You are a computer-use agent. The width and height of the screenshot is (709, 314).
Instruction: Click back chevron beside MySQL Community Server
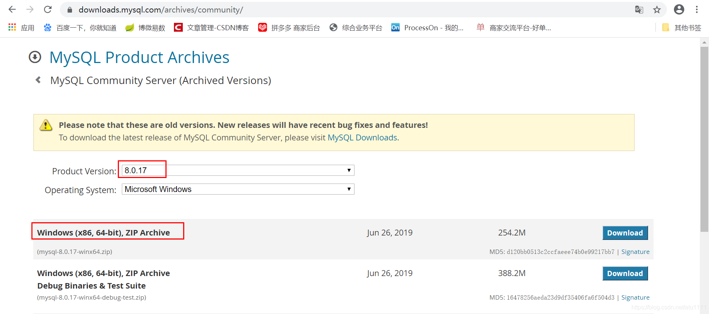38,80
